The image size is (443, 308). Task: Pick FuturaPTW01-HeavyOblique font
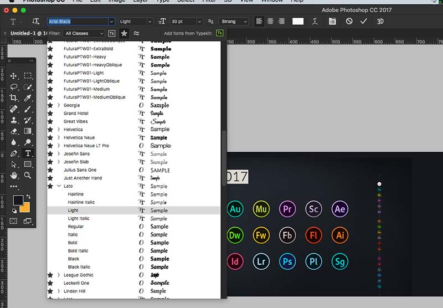coord(133,65)
